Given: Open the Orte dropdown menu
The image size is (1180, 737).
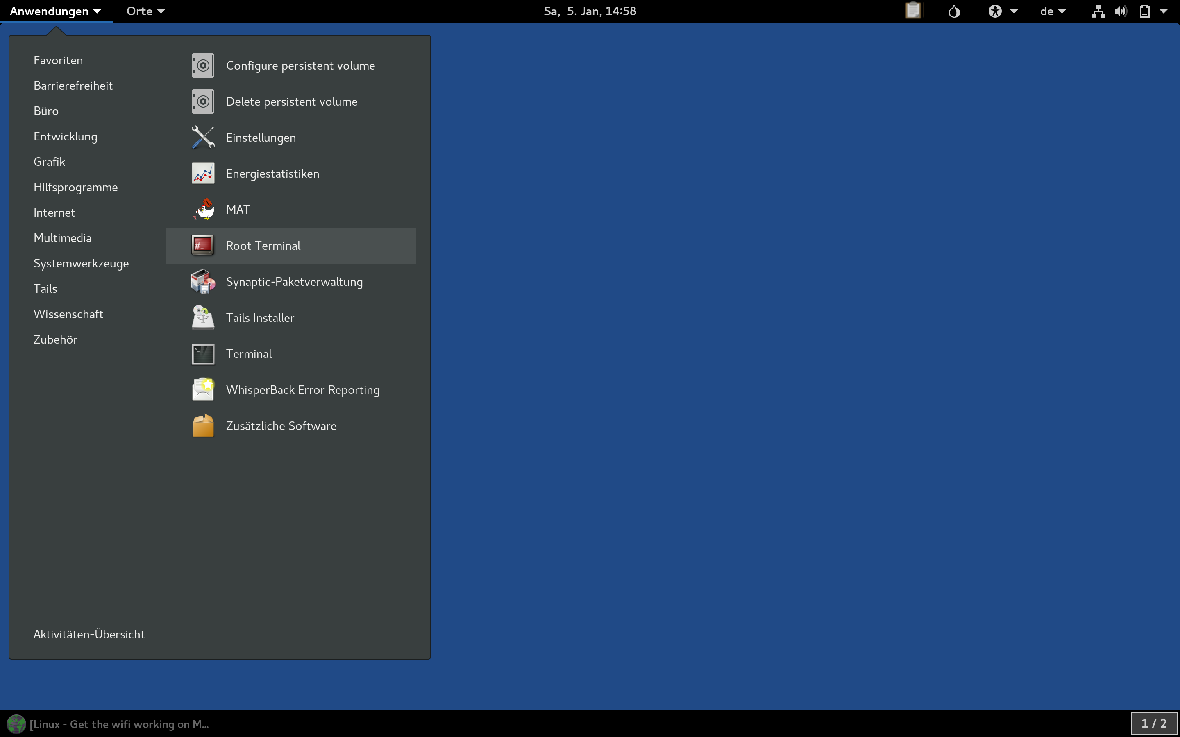Looking at the screenshot, I should tap(145, 11).
